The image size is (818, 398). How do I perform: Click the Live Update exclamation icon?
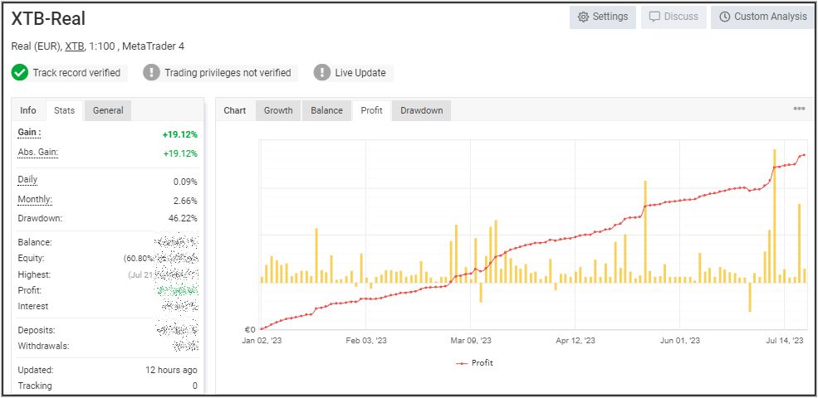(322, 73)
